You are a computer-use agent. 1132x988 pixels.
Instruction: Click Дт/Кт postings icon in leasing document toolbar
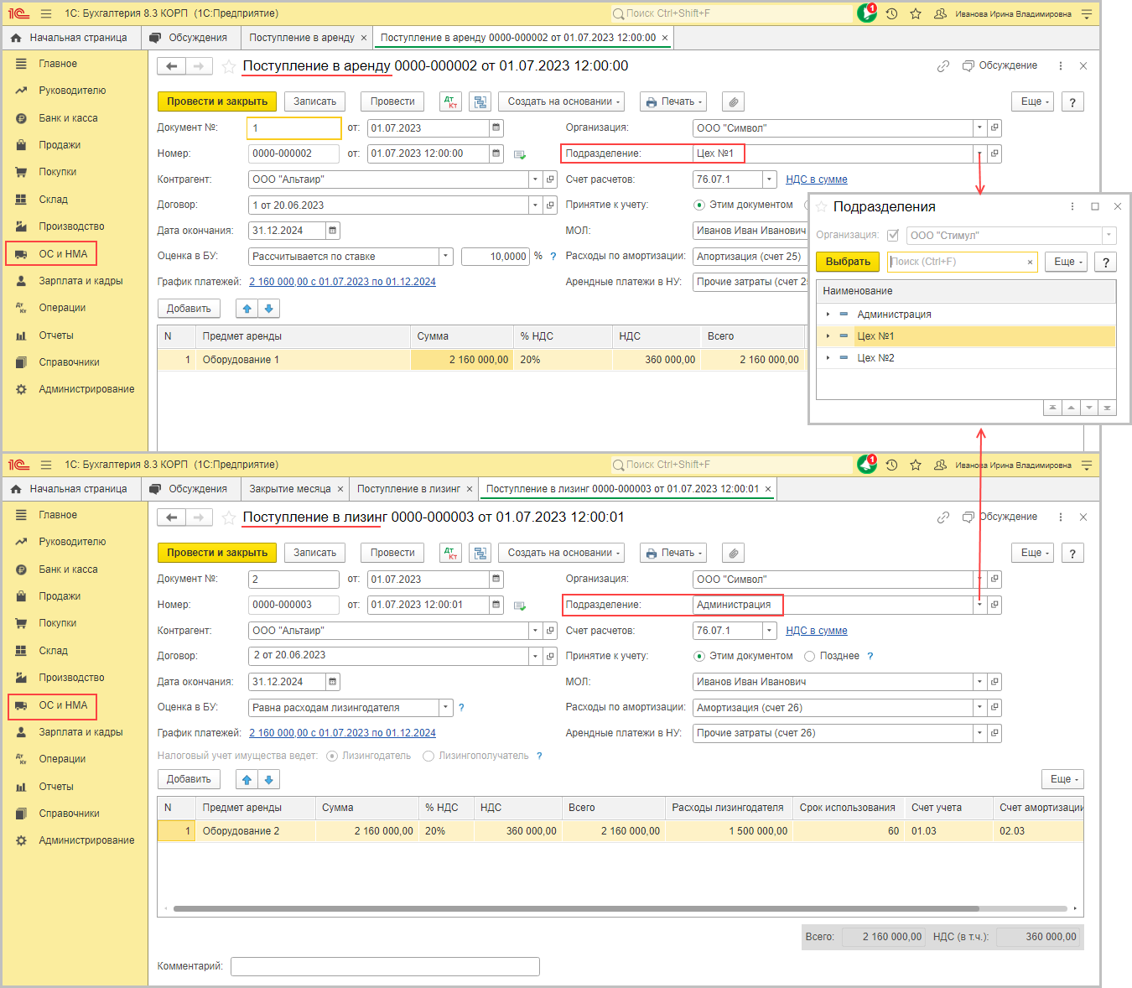(451, 554)
